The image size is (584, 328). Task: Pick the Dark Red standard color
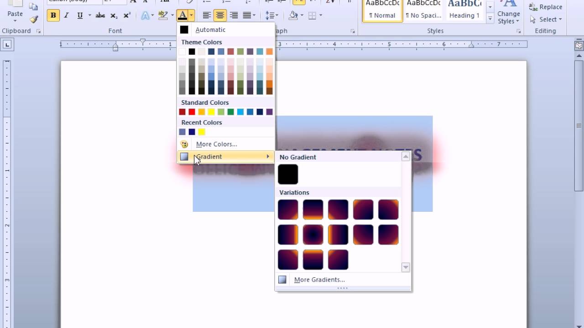(182, 112)
